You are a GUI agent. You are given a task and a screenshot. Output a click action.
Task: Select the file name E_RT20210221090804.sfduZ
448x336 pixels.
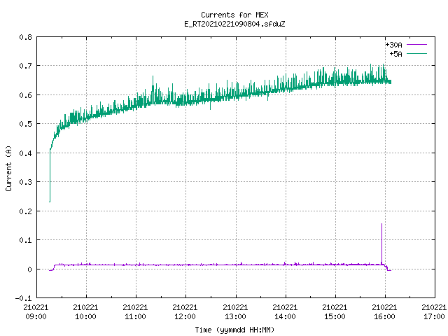tap(234, 24)
